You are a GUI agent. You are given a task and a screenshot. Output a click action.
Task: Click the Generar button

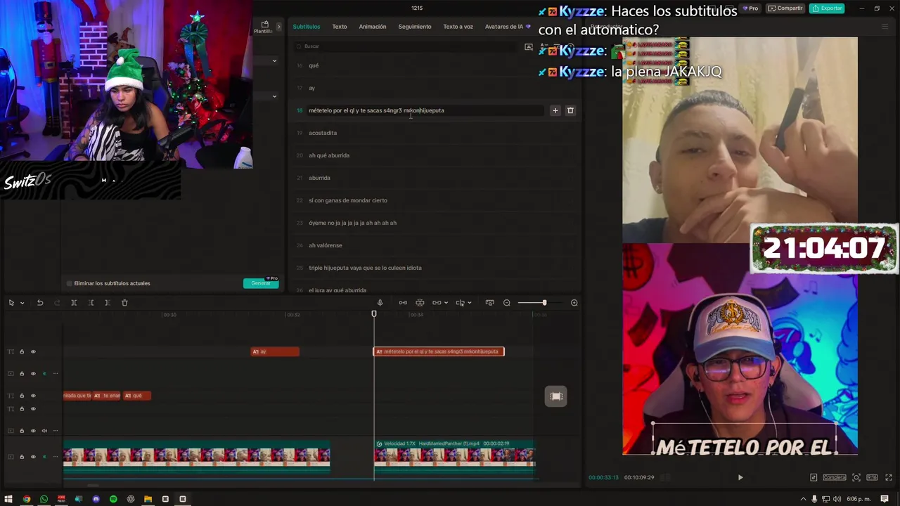[260, 283]
